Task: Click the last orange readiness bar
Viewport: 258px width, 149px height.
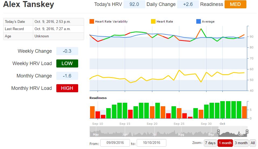Action: (244, 112)
